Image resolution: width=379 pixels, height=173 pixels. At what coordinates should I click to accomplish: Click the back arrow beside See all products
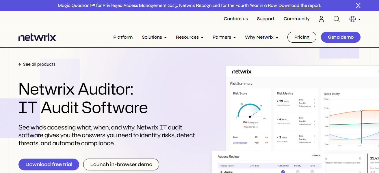click(20, 64)
